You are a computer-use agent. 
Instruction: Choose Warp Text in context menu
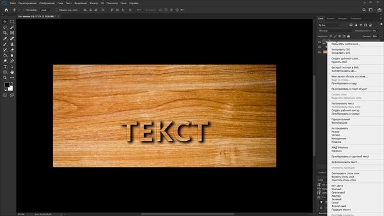point(345,162)
